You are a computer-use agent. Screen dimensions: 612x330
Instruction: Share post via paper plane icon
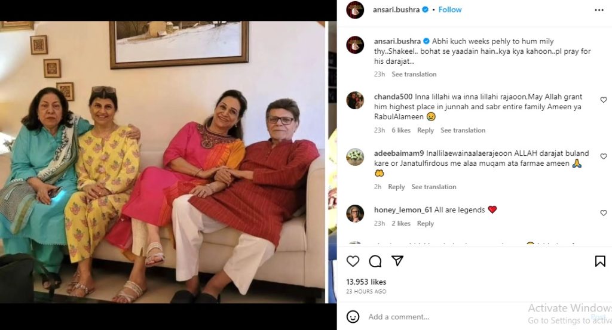pyautogui.click(x=397, y=261)
